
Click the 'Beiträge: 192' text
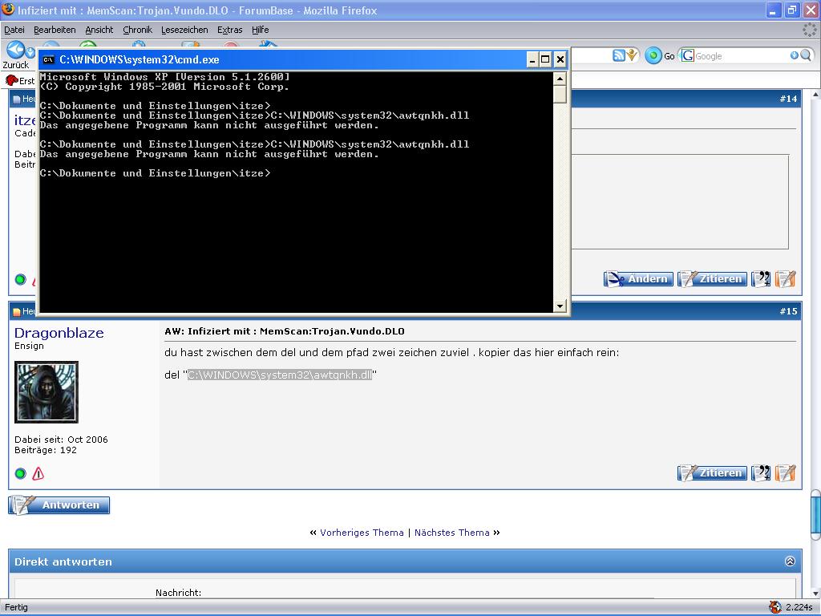(x=46, y=450)
